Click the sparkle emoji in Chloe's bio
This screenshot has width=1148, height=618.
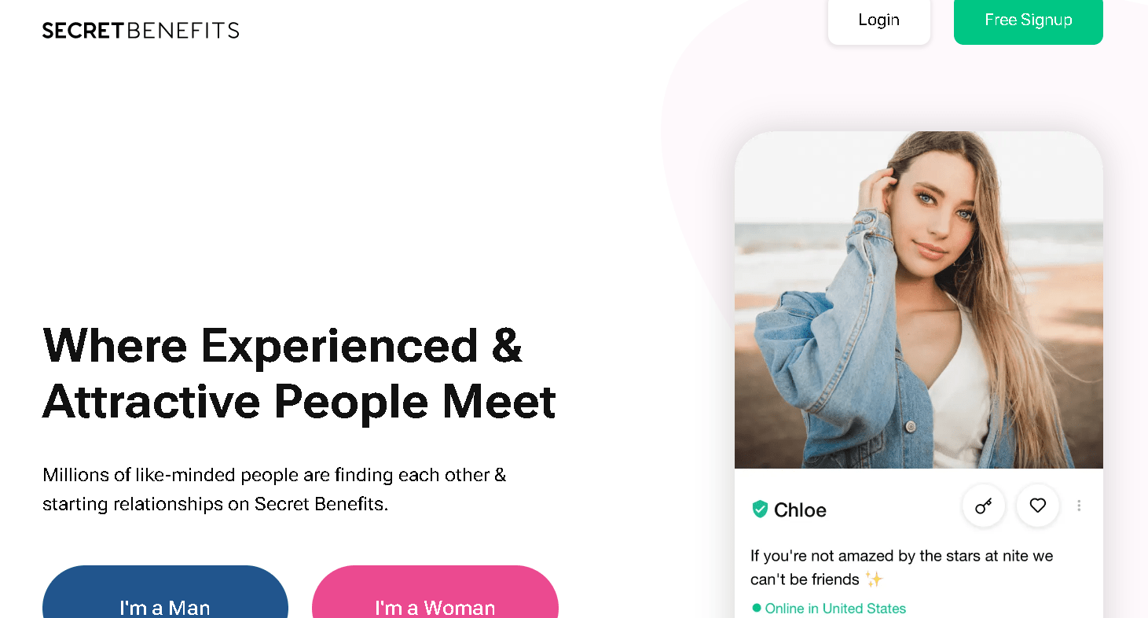tap(875, 577)
